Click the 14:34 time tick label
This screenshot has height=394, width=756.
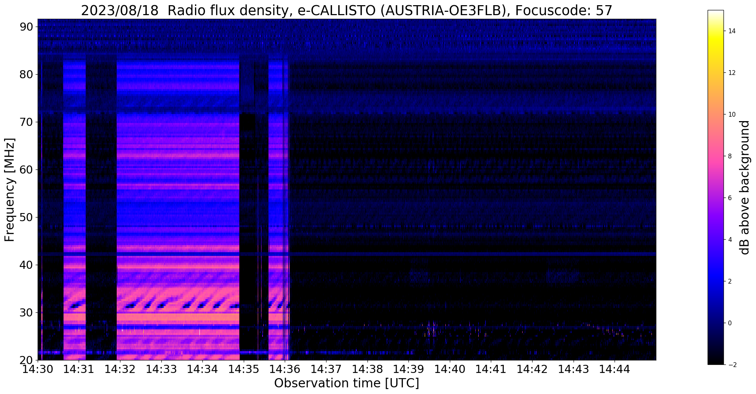202,369
